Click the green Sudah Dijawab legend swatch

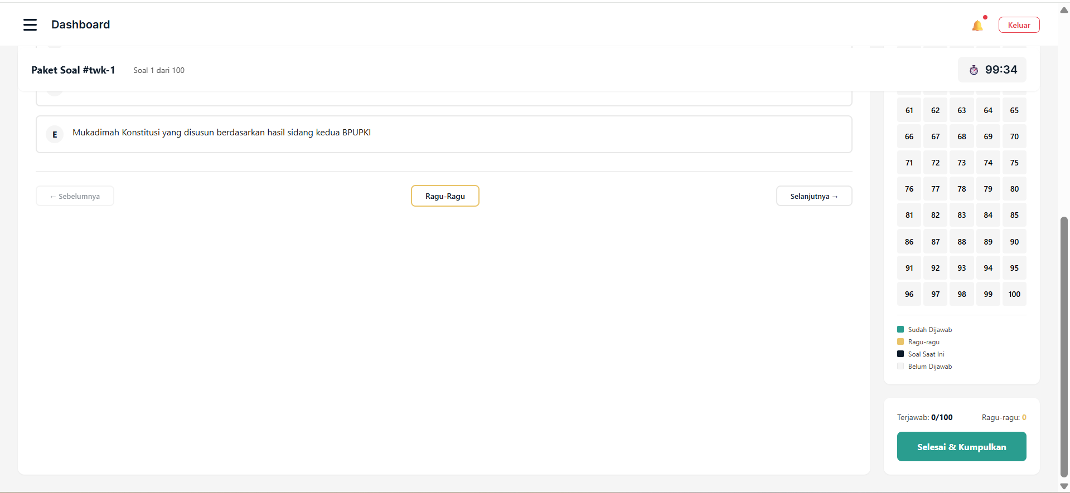coord(900,329)
